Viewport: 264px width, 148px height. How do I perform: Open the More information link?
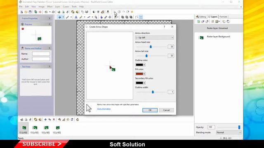click(104, 109)
